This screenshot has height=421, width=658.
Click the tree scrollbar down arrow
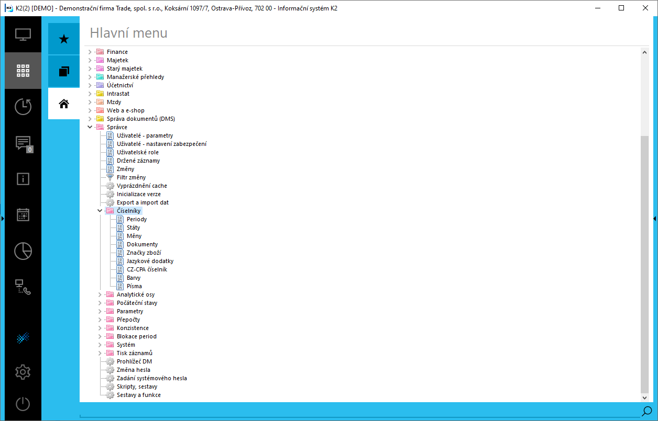pos(645,398)
